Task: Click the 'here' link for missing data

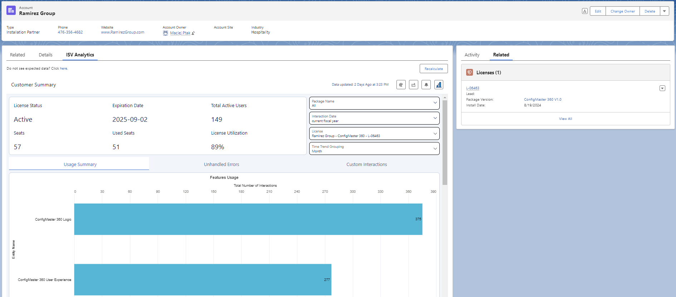Action: (x=64, y=69)
